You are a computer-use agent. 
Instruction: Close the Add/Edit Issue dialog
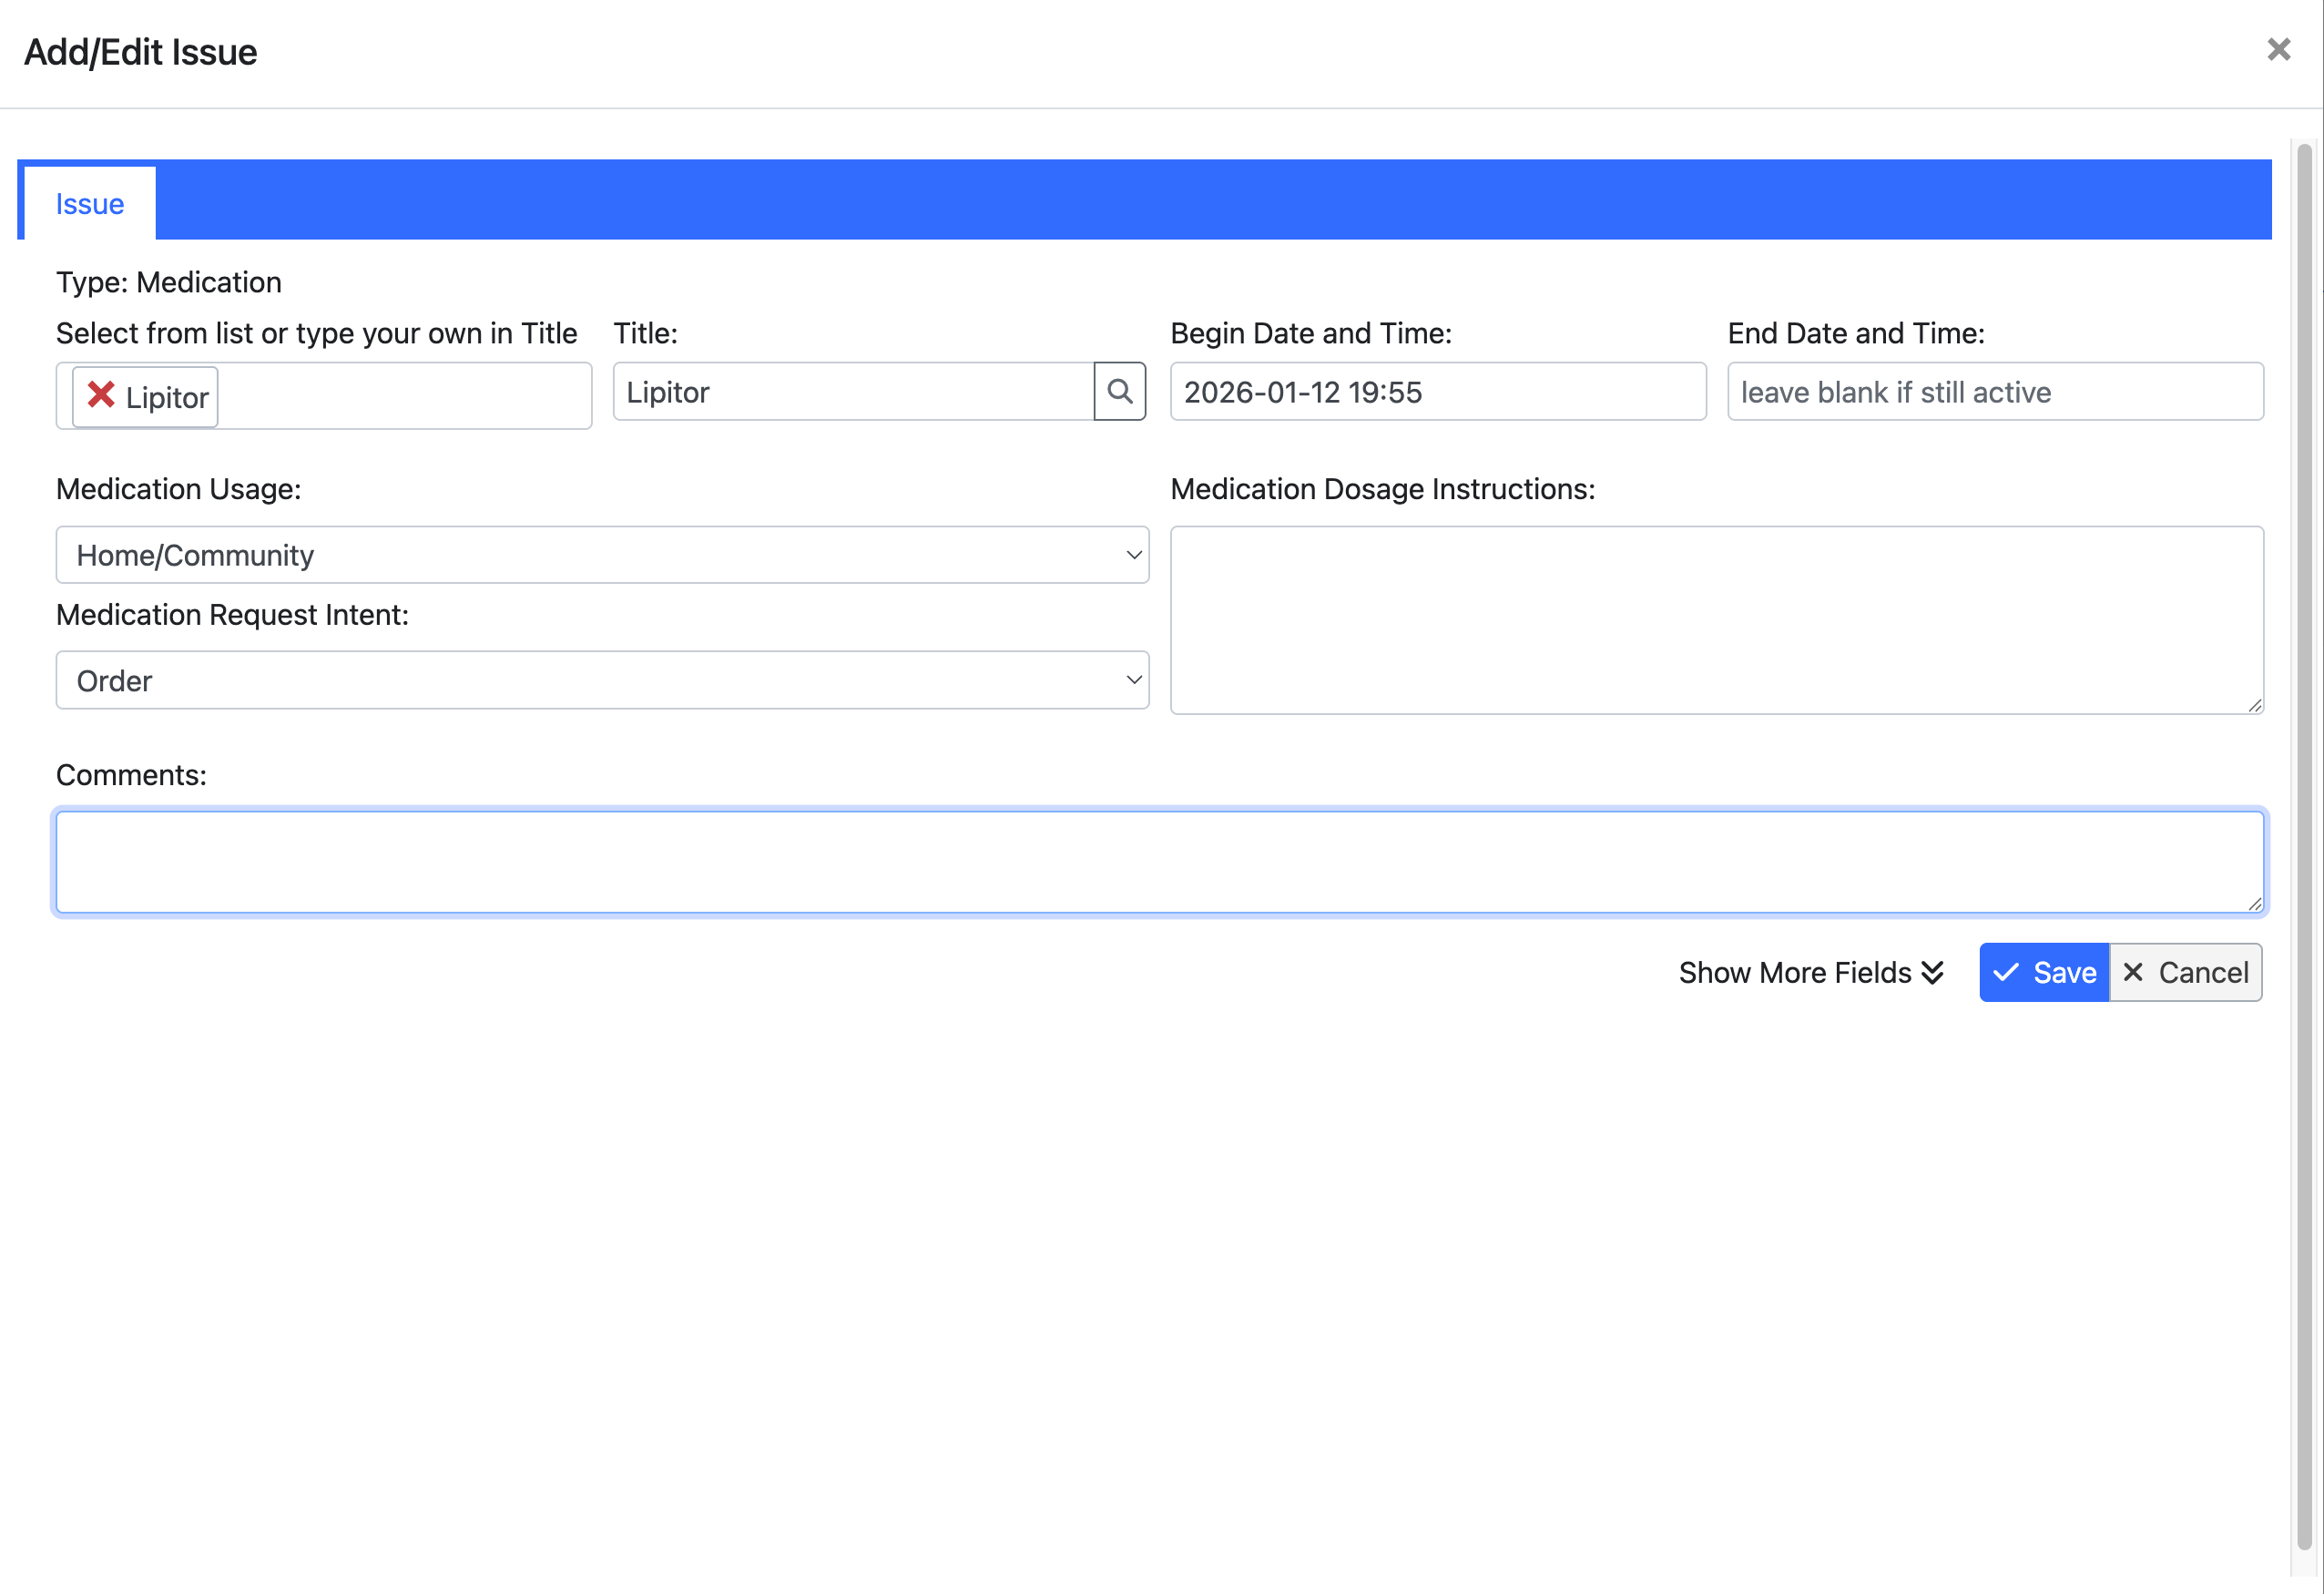pos(2278,49)
